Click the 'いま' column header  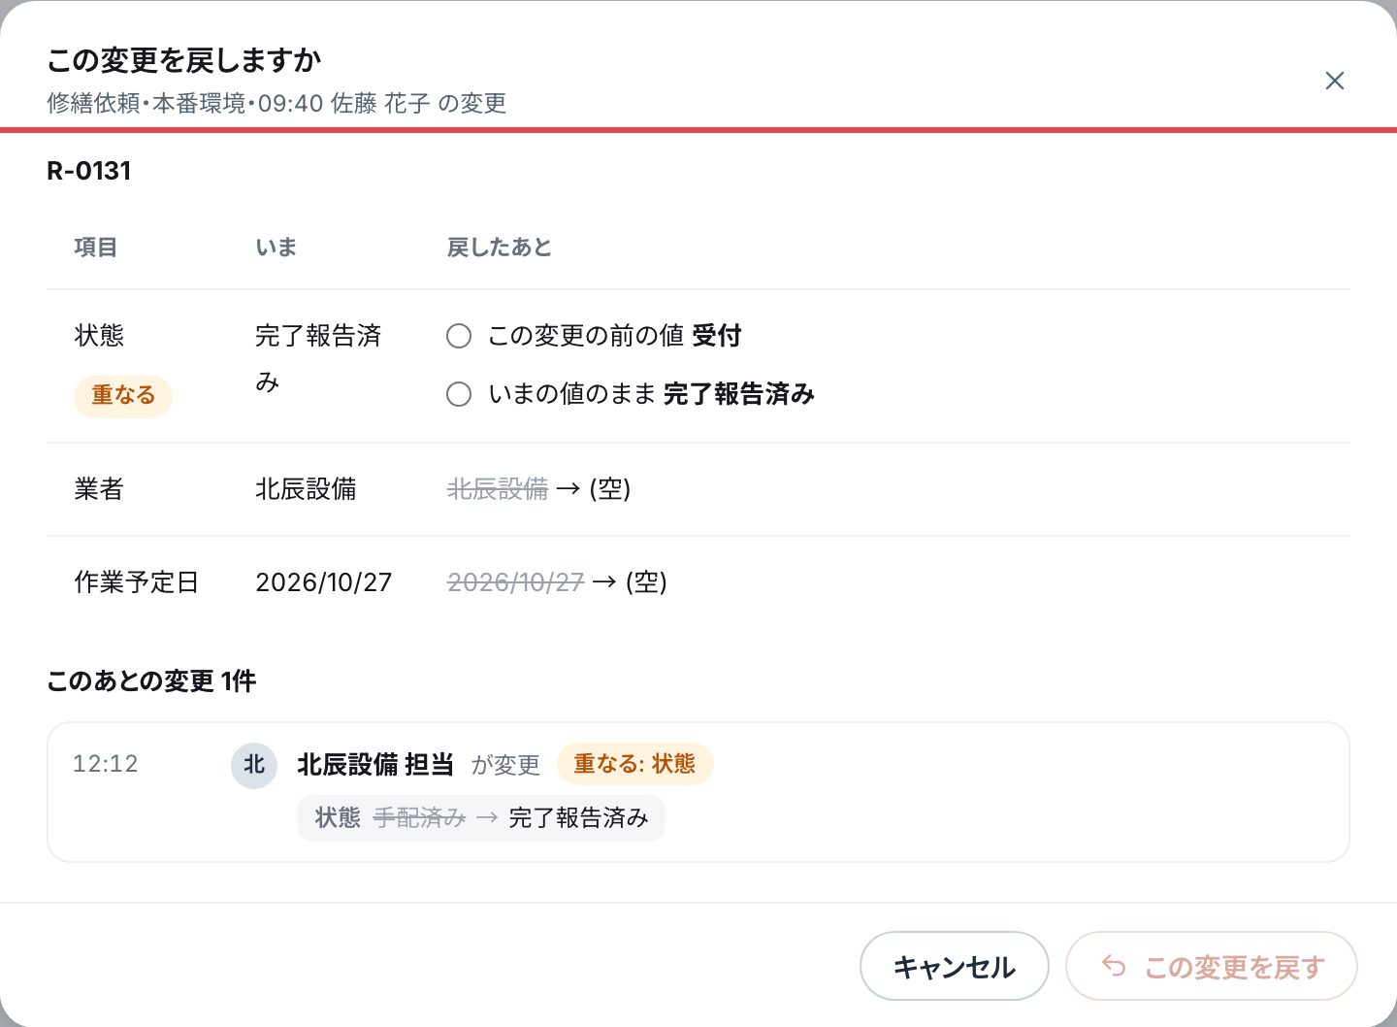click(276, 248)
